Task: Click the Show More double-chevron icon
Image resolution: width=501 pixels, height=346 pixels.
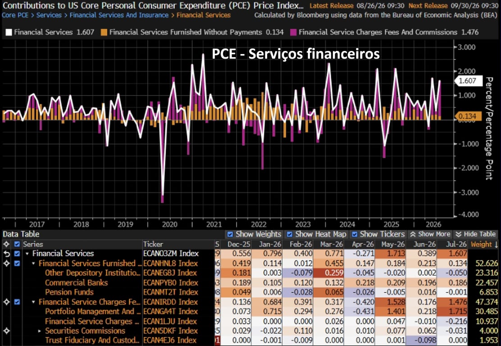Action: tap(413, 234)
